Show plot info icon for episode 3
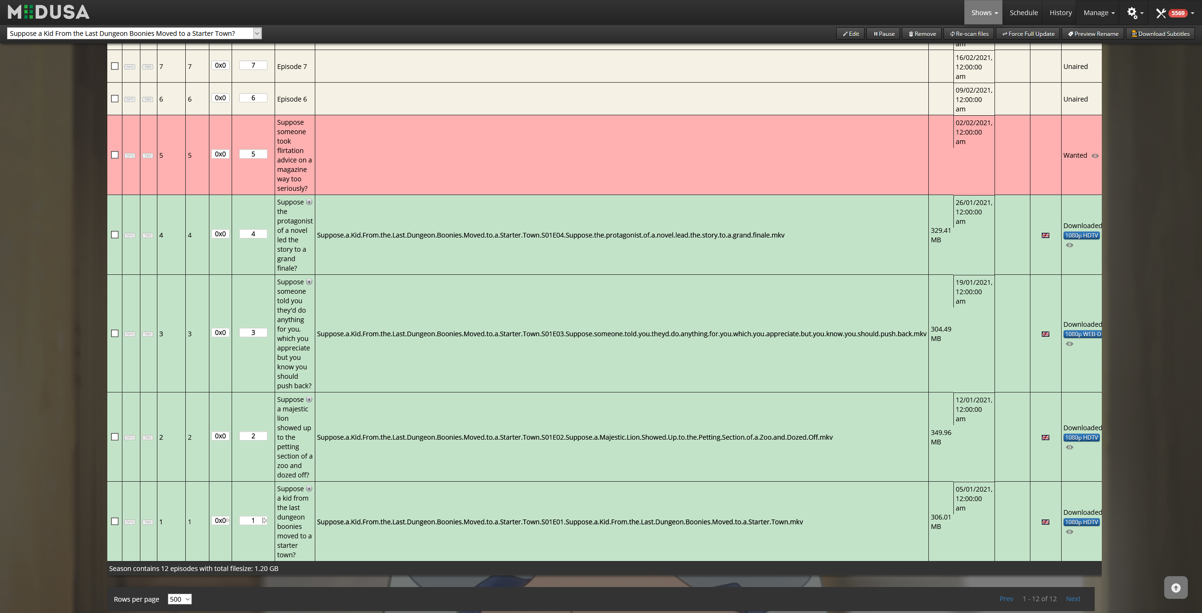This screenshot has height=613, width=1202. tap(309, 281)
